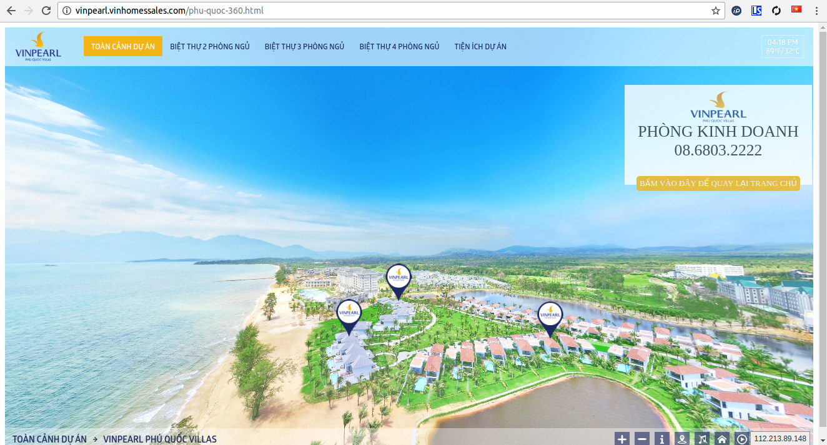Reload the page

tap(46, 11)
